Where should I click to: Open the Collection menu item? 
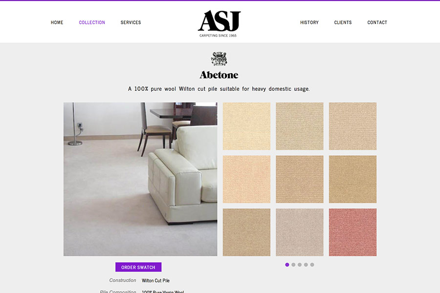[x=92, y=22]
